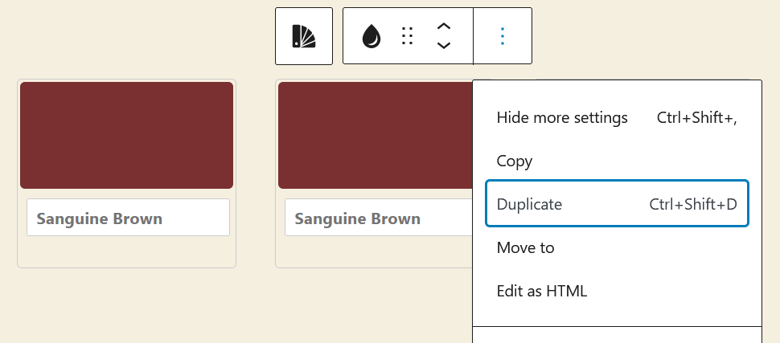The width and height of the screenshot is (780, 343).
Task: Choose Duplicate from the options menu
Action: click(x=530, y=204)
